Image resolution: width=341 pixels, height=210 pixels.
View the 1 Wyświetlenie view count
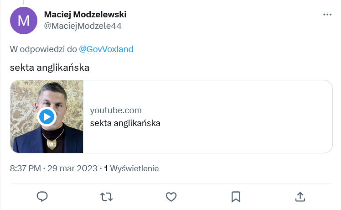131,168
